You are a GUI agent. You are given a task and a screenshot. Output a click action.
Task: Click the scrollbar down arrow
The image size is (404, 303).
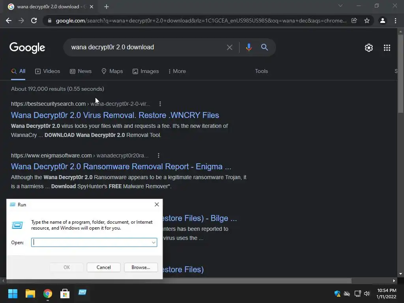point(400,274)
